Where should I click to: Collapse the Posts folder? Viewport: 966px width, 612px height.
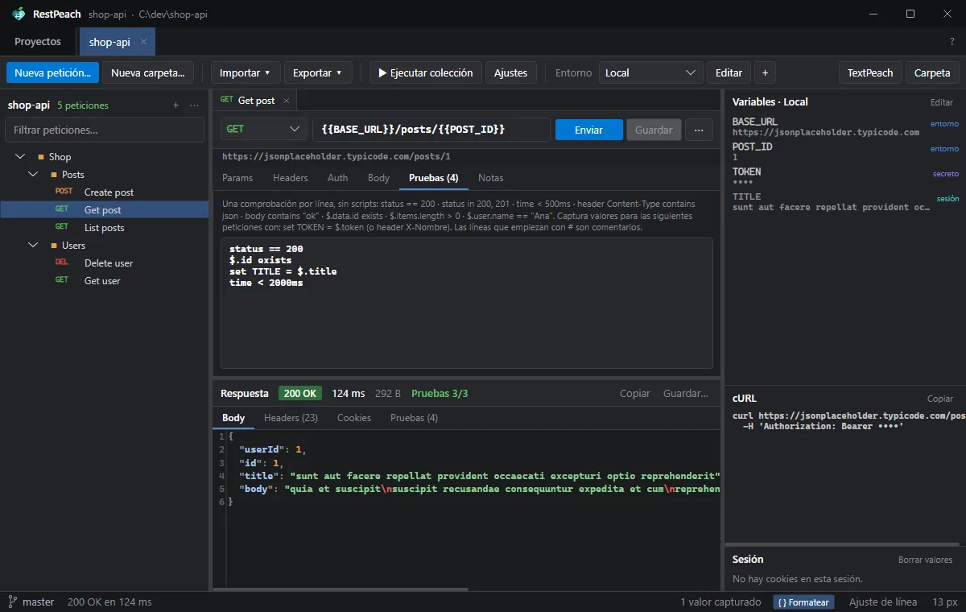(x=33, y=175)
